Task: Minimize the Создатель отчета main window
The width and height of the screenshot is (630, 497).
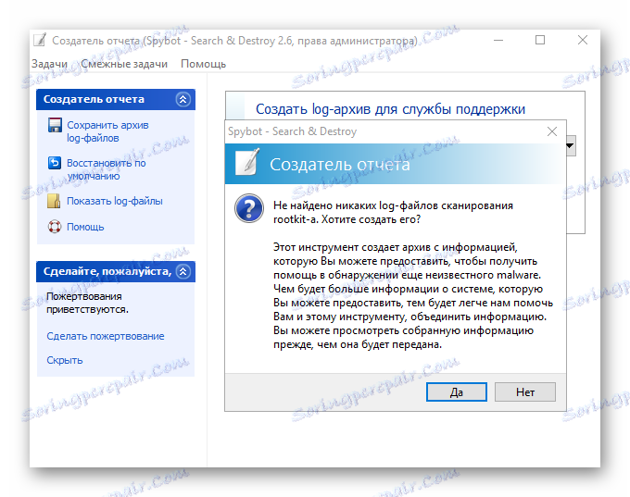Action: [x=498, y=40]
